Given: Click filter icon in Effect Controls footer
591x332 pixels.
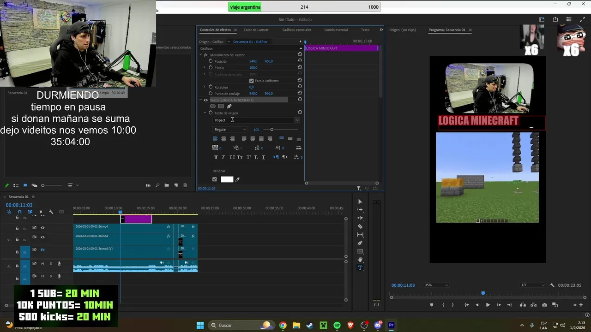Looking at the screenshot, I should (359, 188).
